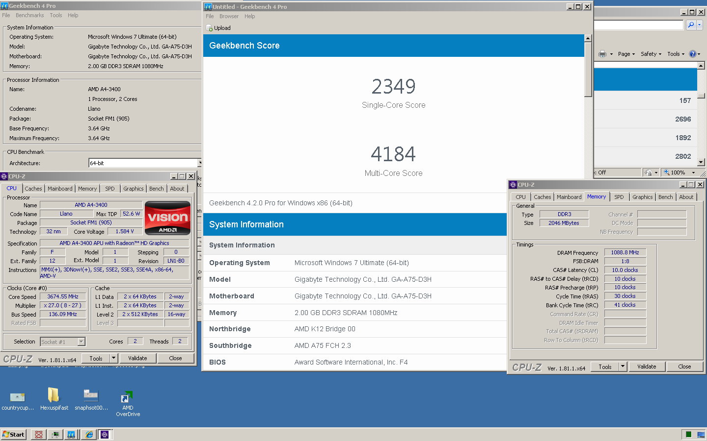The height and width of the screenshot is (441, 707).
Task: Click the 2696 score in Internet Explorer
Action: coord(683,119)
